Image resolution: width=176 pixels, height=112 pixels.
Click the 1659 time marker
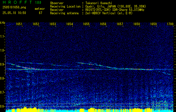tap(154, 24)
